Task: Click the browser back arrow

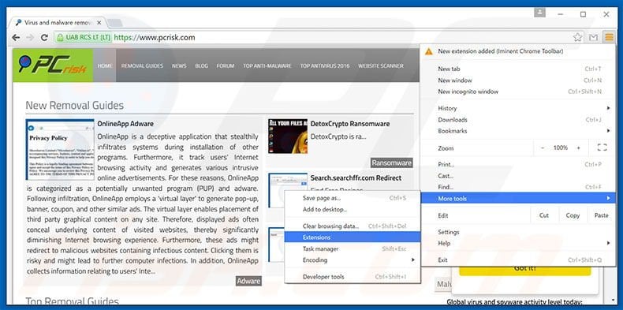Action: [x=16, y=38]
